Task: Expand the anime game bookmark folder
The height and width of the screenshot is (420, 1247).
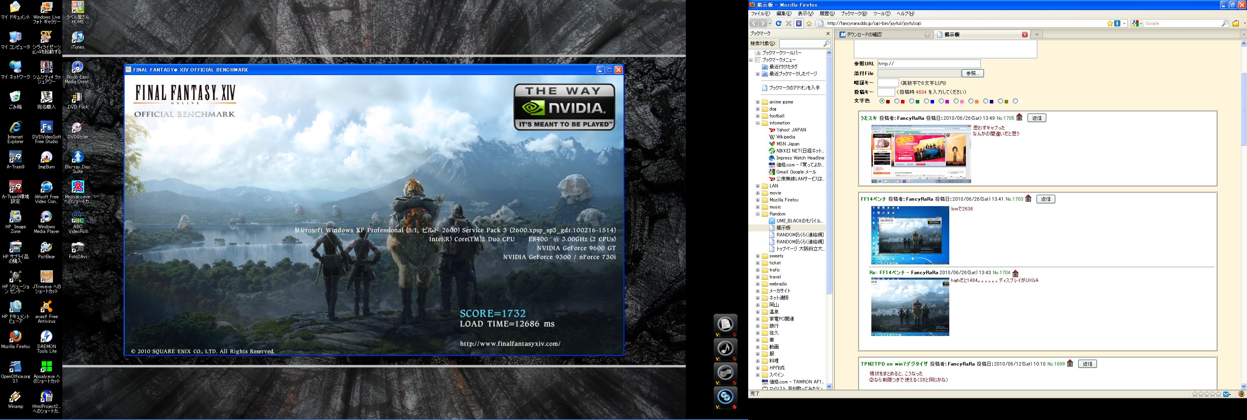Action: click(758, 102)
